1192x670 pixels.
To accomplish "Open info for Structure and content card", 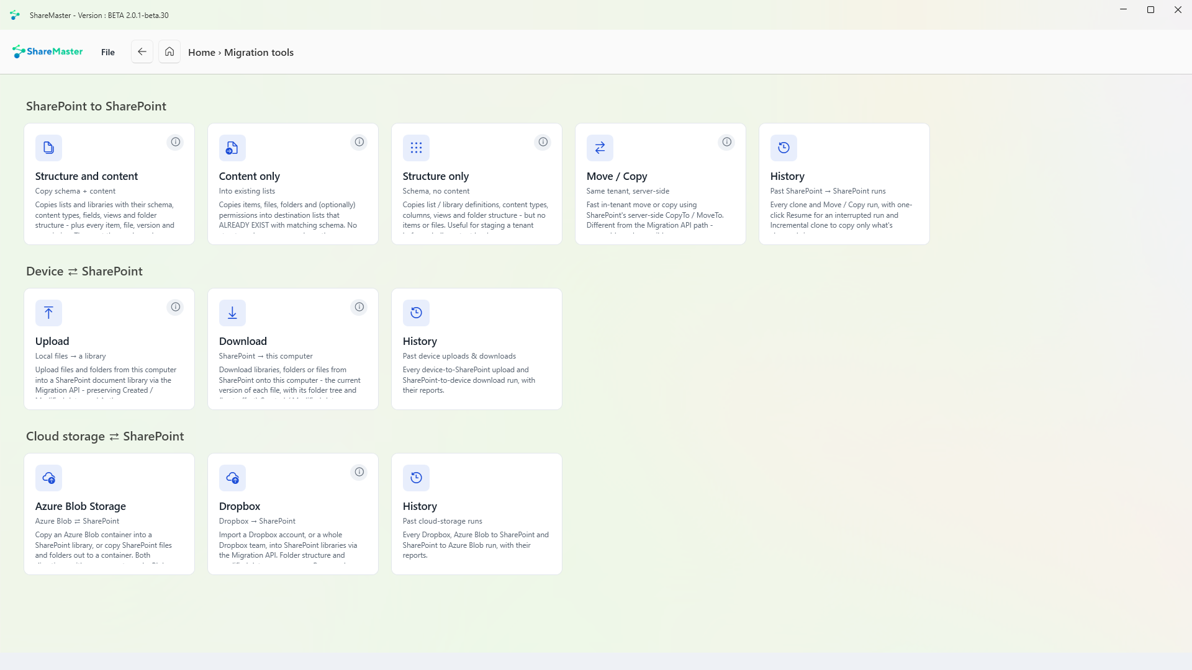I will pos(176,142).
